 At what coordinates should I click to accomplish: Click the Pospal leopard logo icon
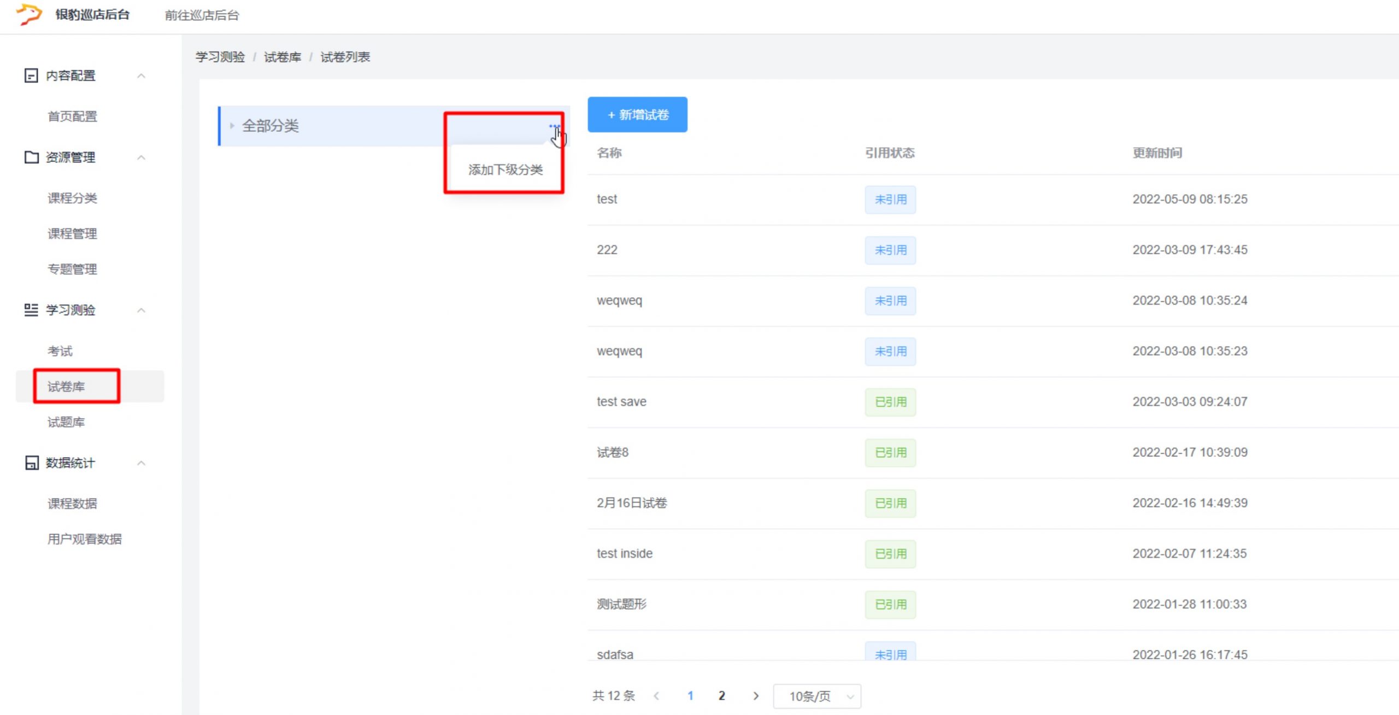tap(29, 14)
